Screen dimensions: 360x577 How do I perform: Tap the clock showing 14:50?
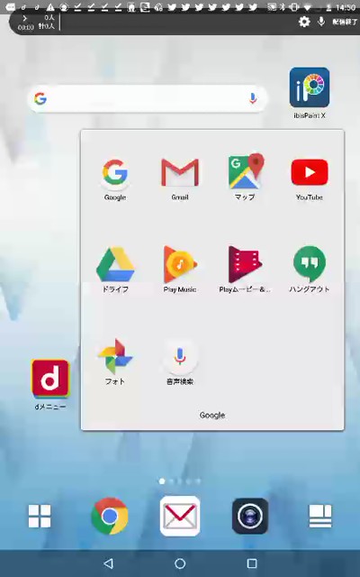346,7
